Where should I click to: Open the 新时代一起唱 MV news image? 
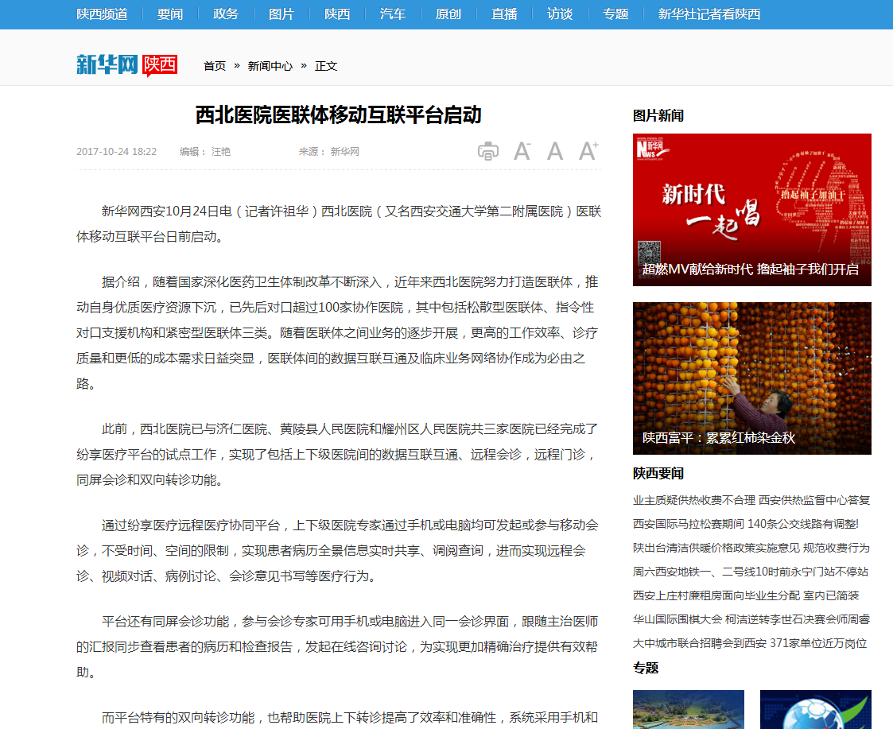click(751, 209)
